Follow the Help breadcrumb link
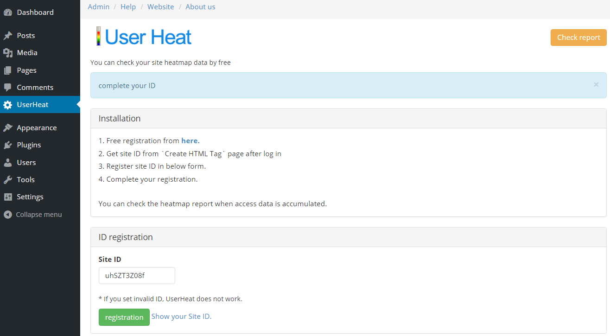Image resolution: width=610 pixels, height=336 pixels. point(128,7)
